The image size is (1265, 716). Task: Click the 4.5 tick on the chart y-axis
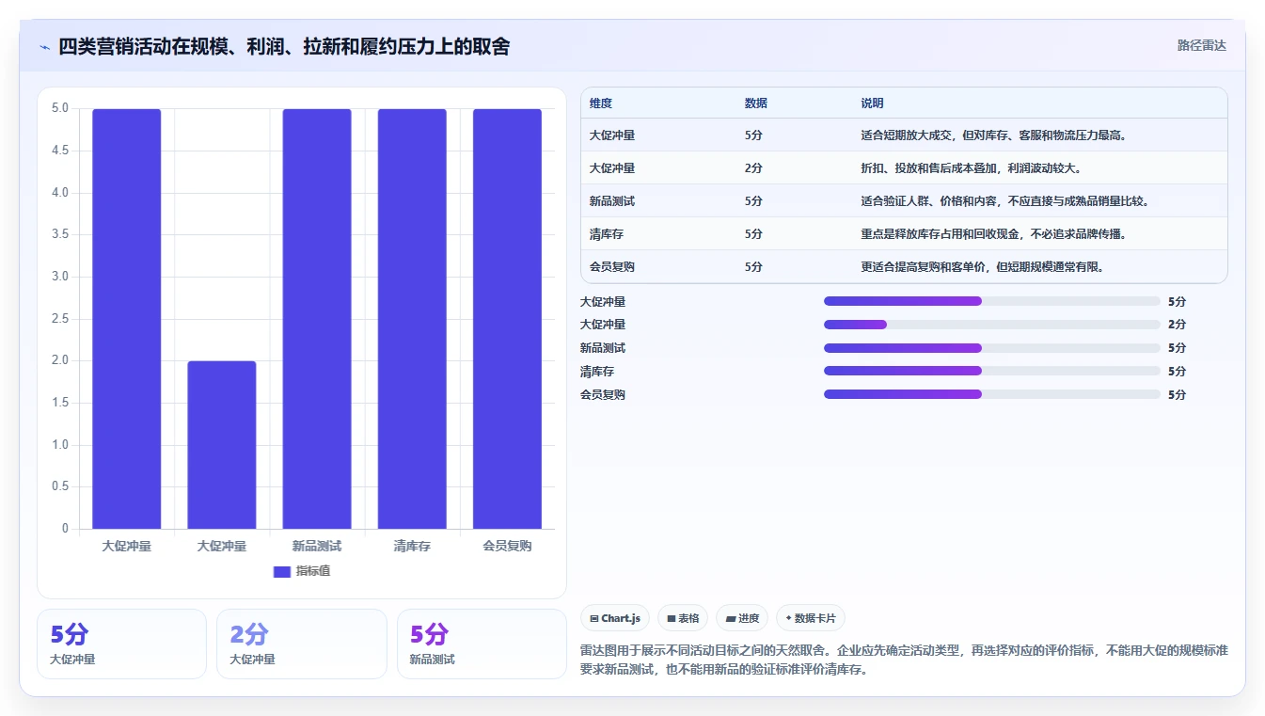59,151
